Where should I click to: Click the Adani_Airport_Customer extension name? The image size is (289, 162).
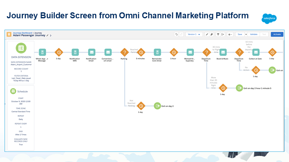21,64
